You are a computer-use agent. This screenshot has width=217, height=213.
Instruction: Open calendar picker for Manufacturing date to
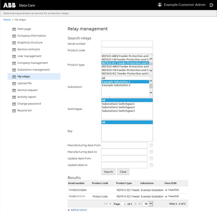click(x=151, y=152)
